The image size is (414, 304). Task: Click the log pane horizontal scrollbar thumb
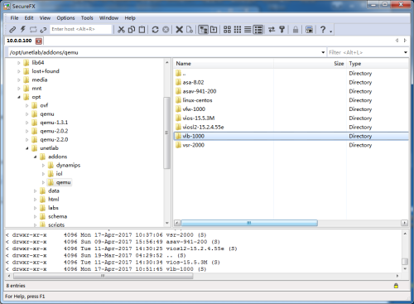click(x=103, y=276)
